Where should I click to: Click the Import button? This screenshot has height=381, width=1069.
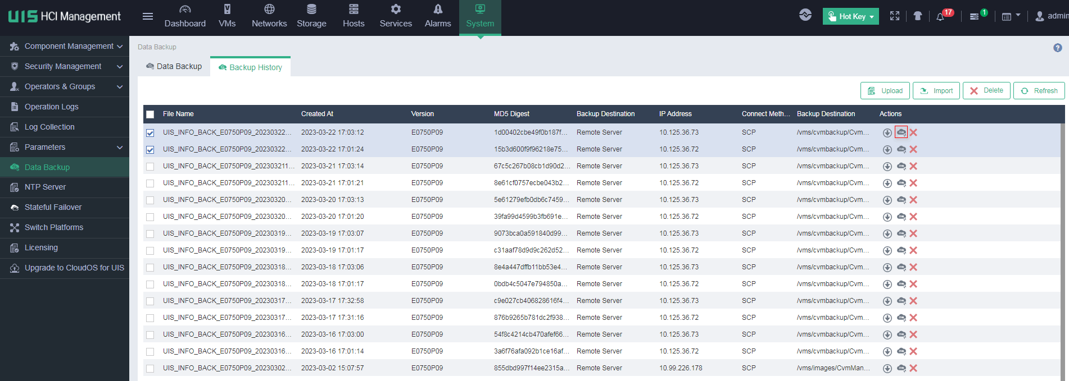point(936,90)
